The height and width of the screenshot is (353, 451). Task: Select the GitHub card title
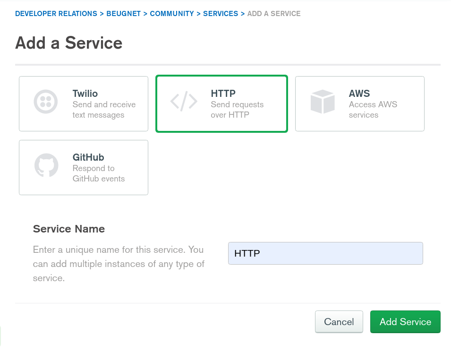(x=88, y=157)
